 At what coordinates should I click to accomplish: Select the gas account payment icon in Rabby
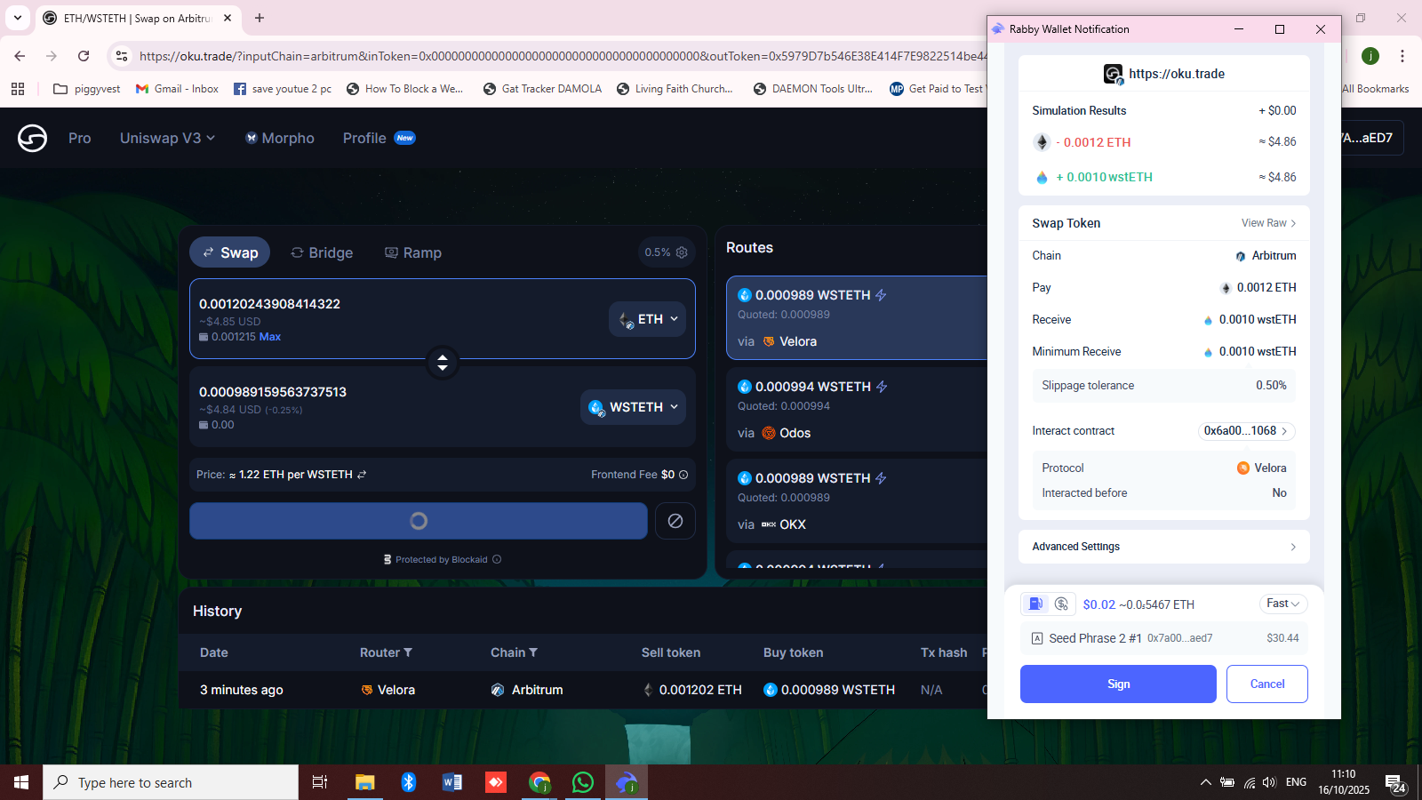(x=1061, y=604)
